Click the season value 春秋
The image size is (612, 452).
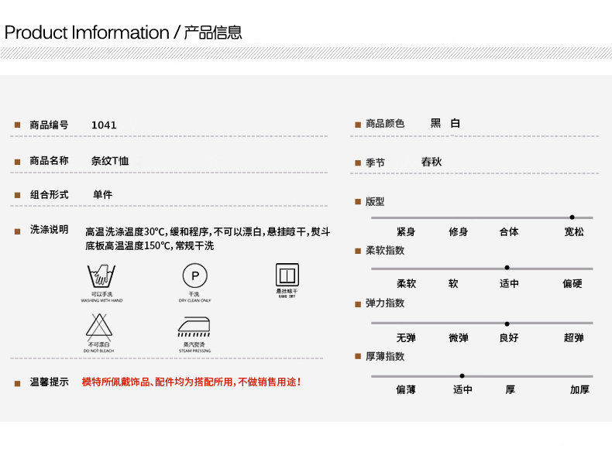[x=431, y=162]
